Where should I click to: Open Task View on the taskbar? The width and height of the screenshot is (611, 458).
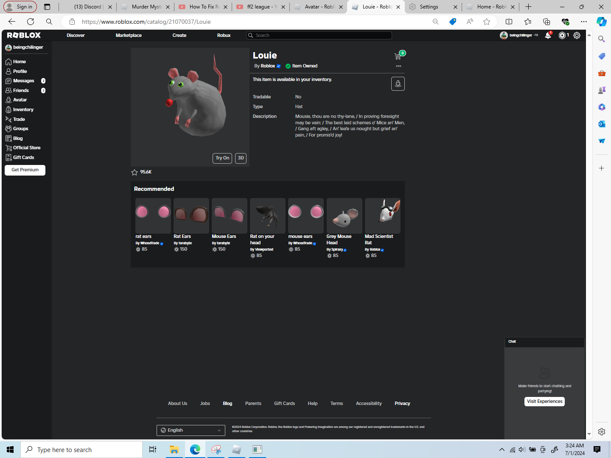[x=153, y=450]
